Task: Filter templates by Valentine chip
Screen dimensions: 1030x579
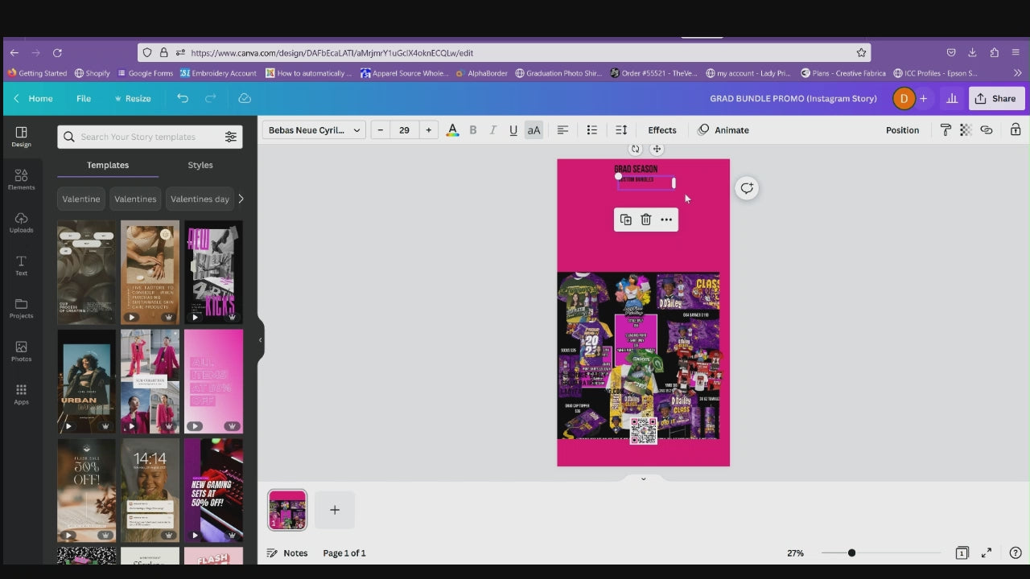Action: [x=81, y=199]
